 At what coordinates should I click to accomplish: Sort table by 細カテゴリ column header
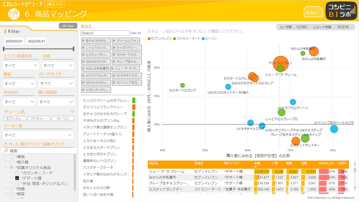click(x=232, y=163)
